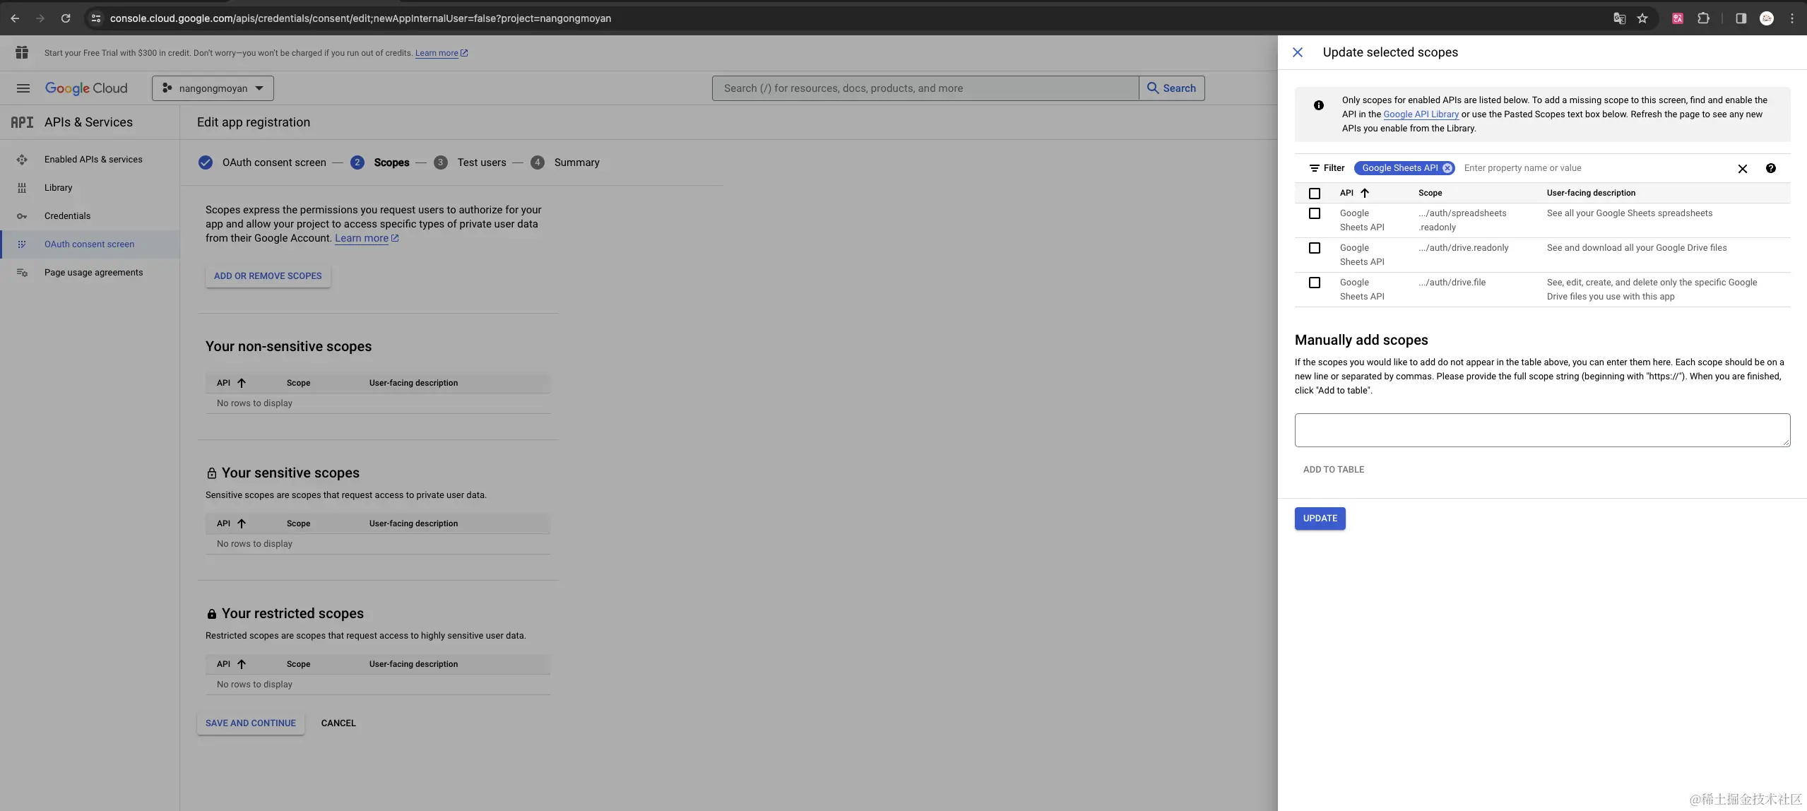Open the nangongmoyan project selector dropdown
Image resolution: width=1807 pixels, height=811 pixels.
pos(213,88)
